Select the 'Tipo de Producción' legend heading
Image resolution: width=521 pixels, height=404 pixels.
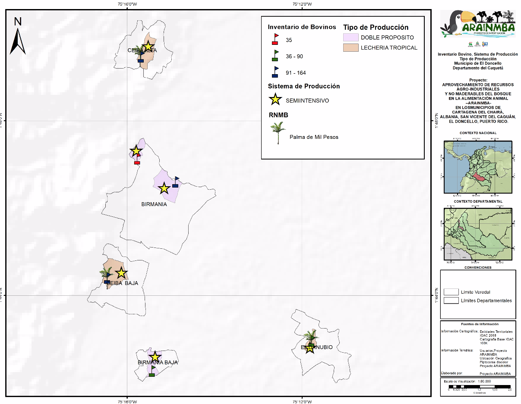[376, 28]
